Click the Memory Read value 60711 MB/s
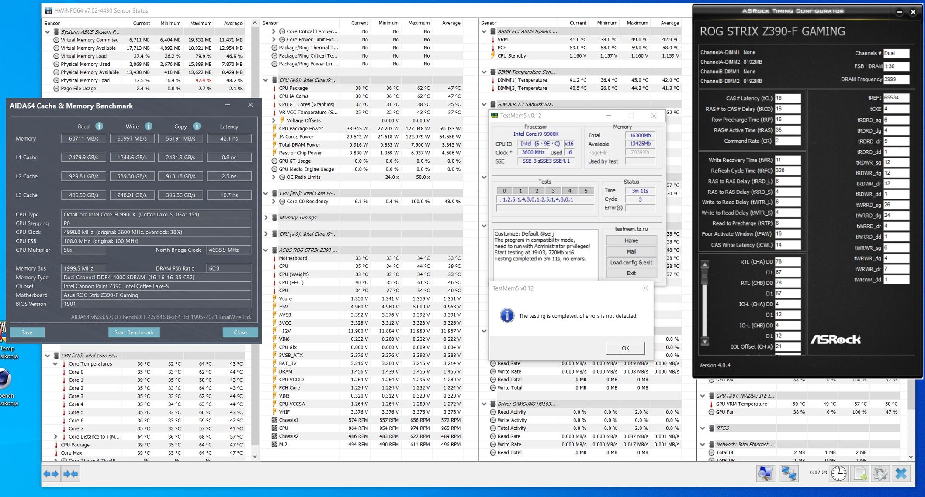925x497 pixels. pos(83,138)
